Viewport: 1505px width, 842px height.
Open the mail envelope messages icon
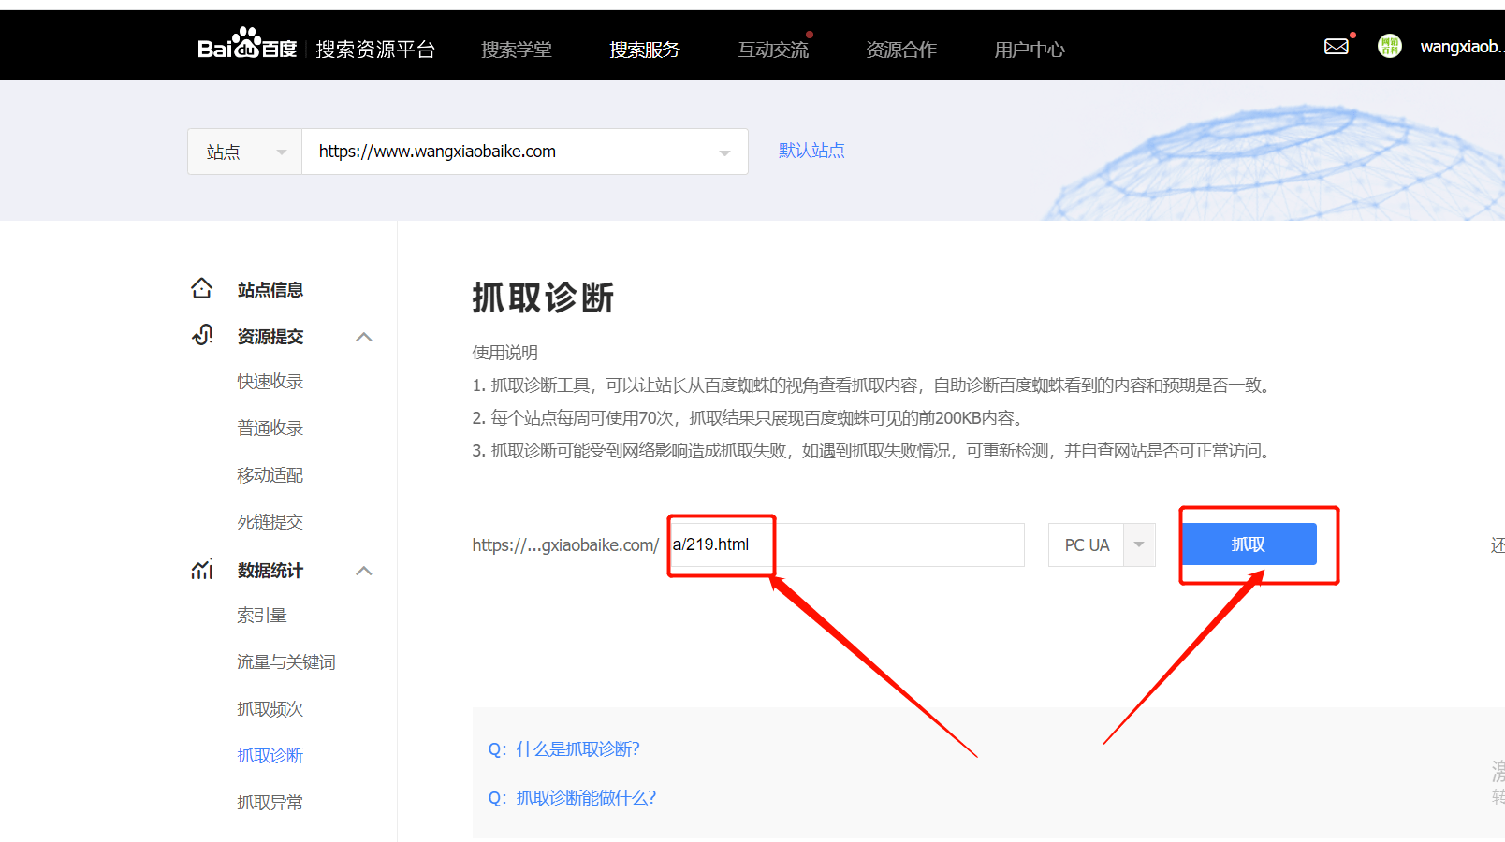click(1336, 47)
